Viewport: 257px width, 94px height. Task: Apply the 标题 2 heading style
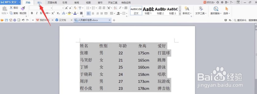tap(160, 11)
